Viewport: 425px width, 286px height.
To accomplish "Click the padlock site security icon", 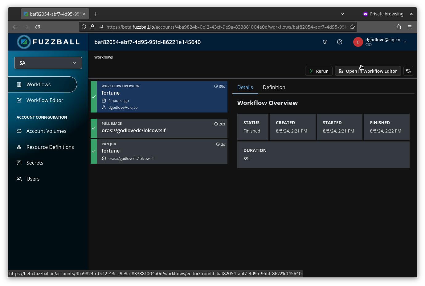I will 92,27.
